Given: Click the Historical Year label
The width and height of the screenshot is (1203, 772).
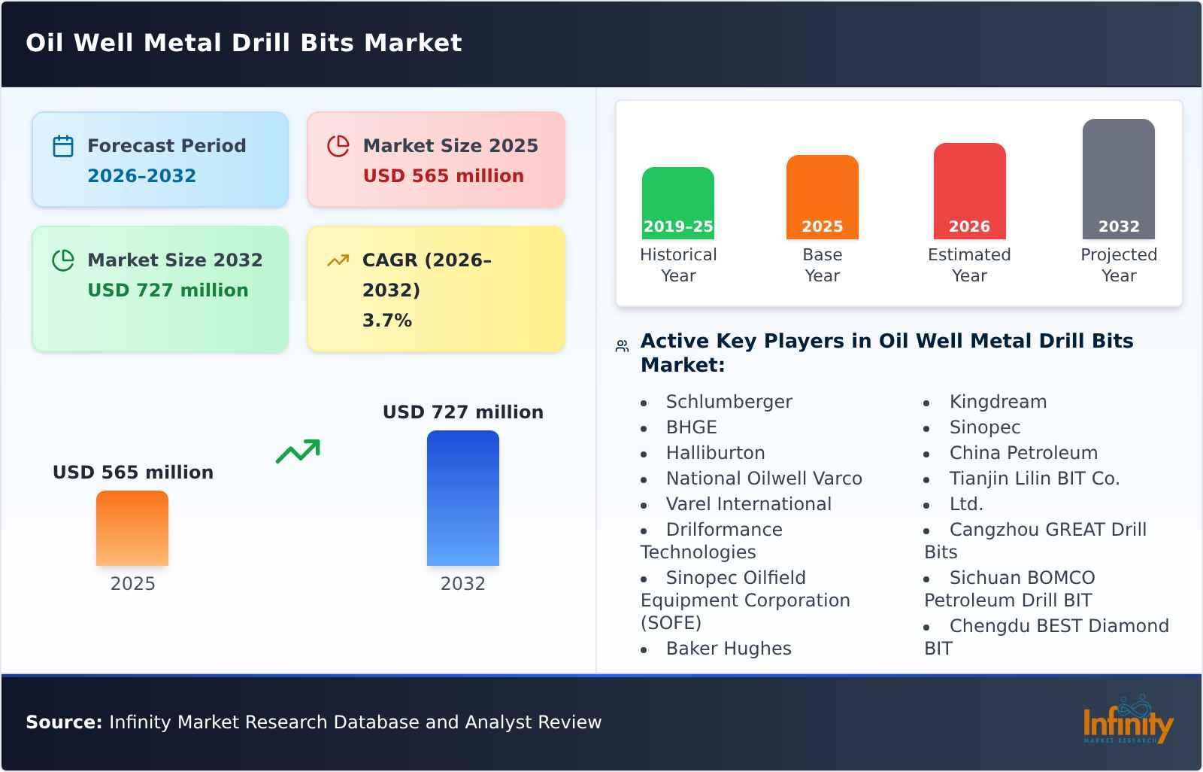Looking at the screenshot, I should [678, 265].
